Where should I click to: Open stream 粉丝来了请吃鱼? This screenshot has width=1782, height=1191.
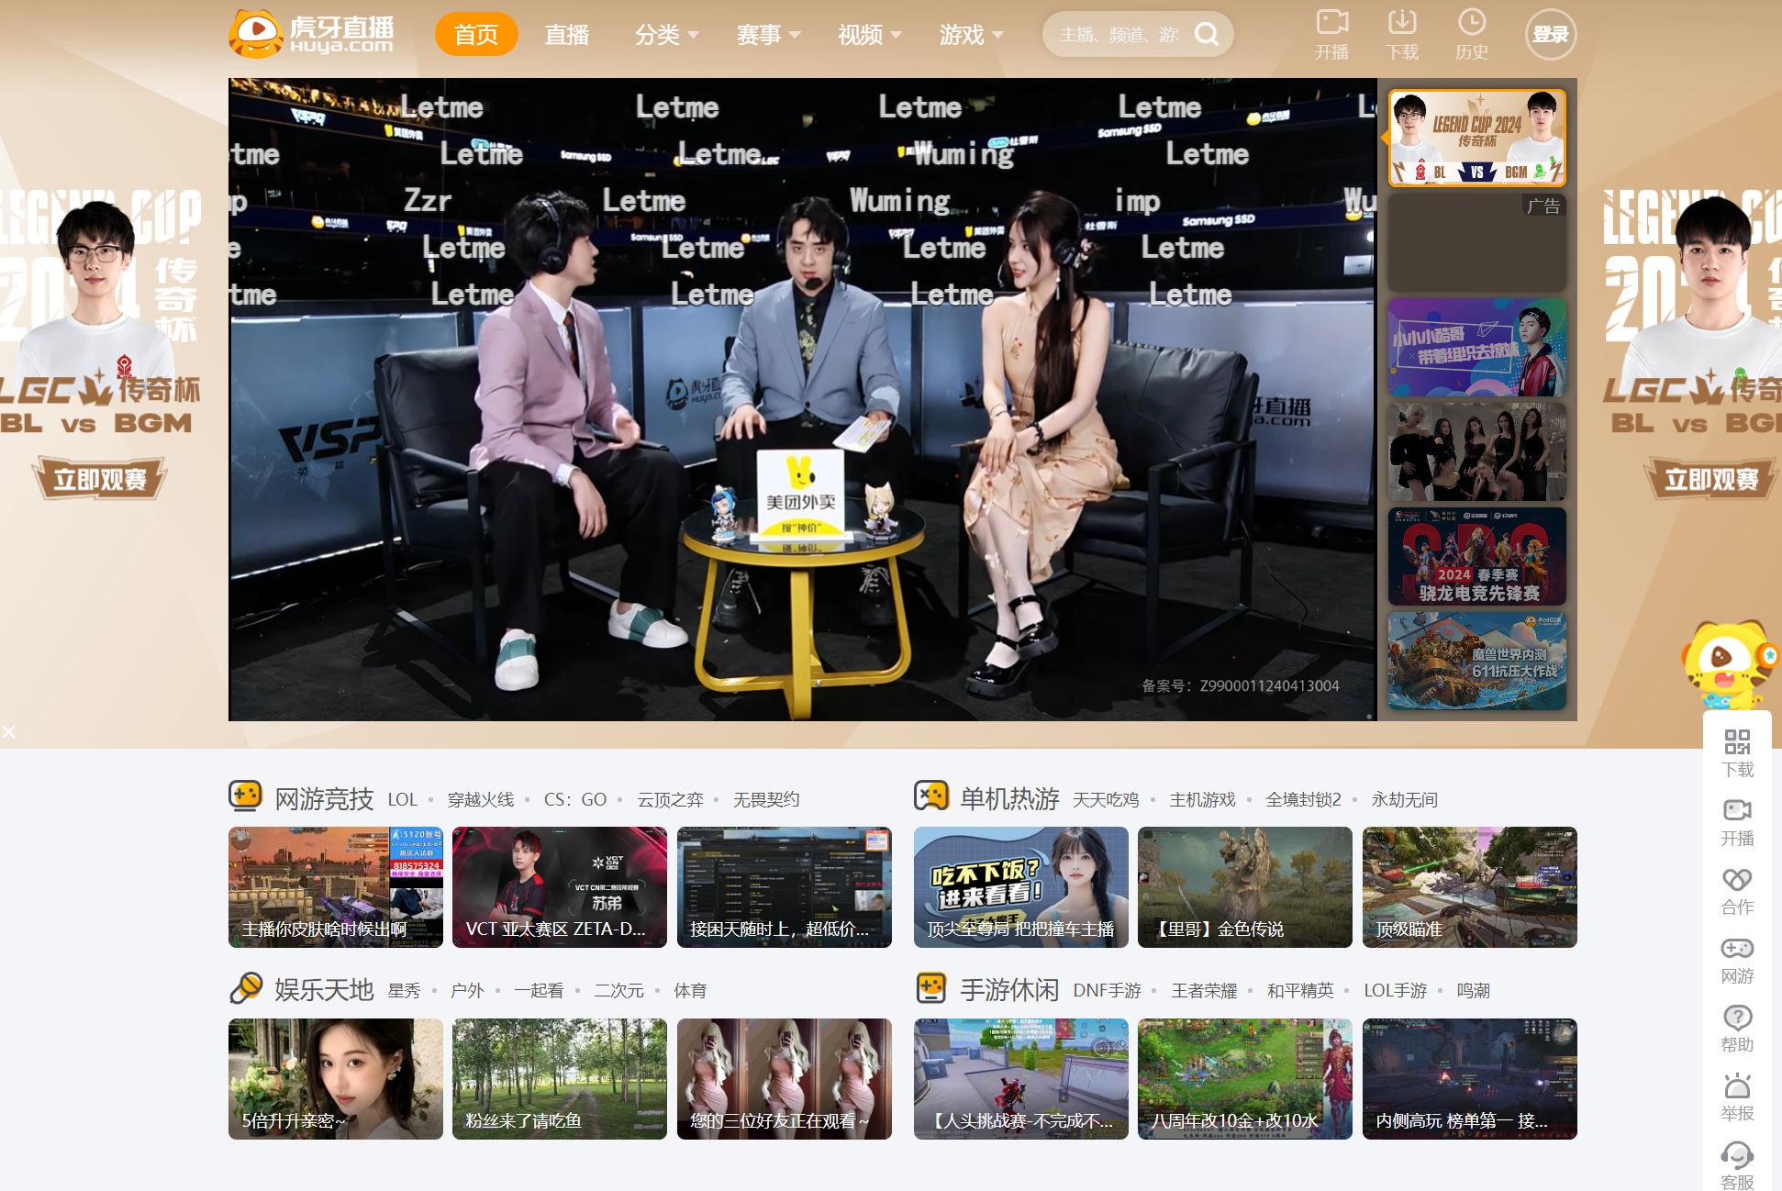[x=560, y=1079]
